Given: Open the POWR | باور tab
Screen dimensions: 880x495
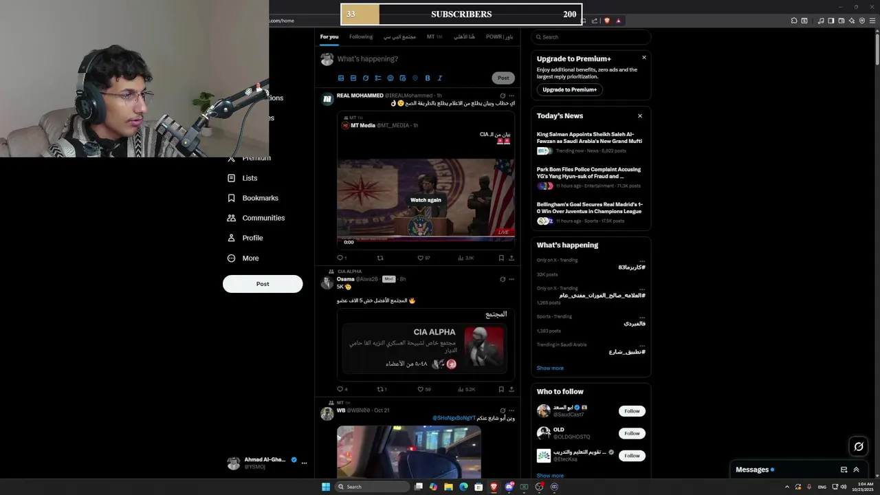Looking at the screenshot, I should click(x=499, y=37).
